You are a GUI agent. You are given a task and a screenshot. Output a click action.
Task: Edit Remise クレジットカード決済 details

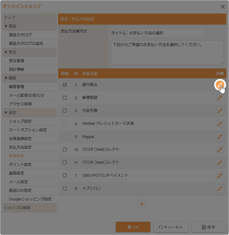pyautogui.click(x=220, y=124)
